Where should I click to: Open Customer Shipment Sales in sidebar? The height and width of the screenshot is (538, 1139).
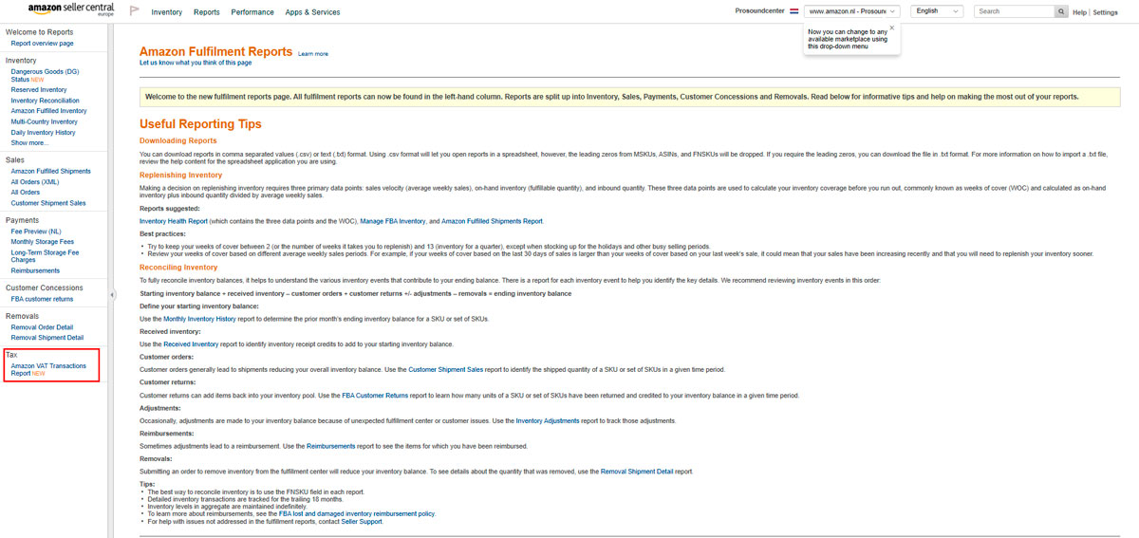click(x=48, y=203)
